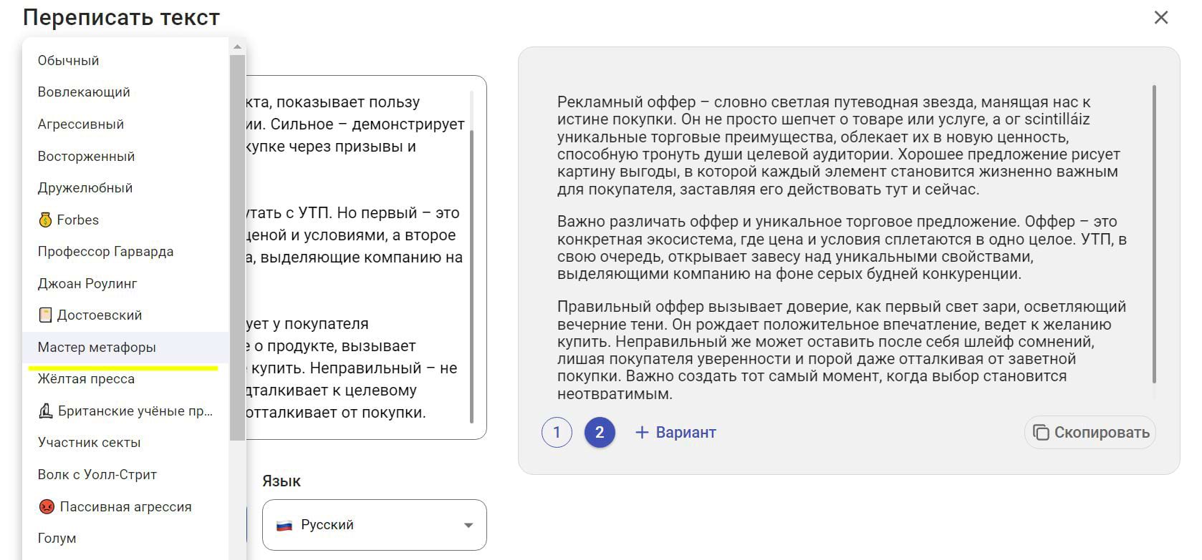
Task: Choose the Волк с Уолл-Стрит option
Action: click(97, 474)
